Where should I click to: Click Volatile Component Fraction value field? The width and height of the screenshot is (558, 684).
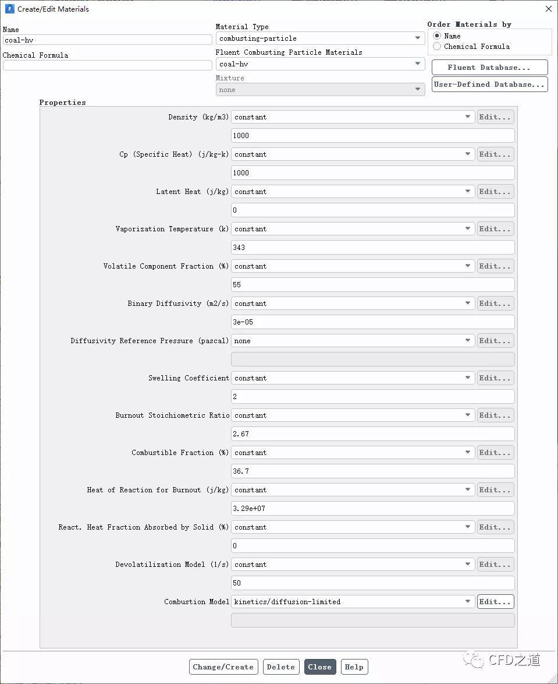[372, 285]
